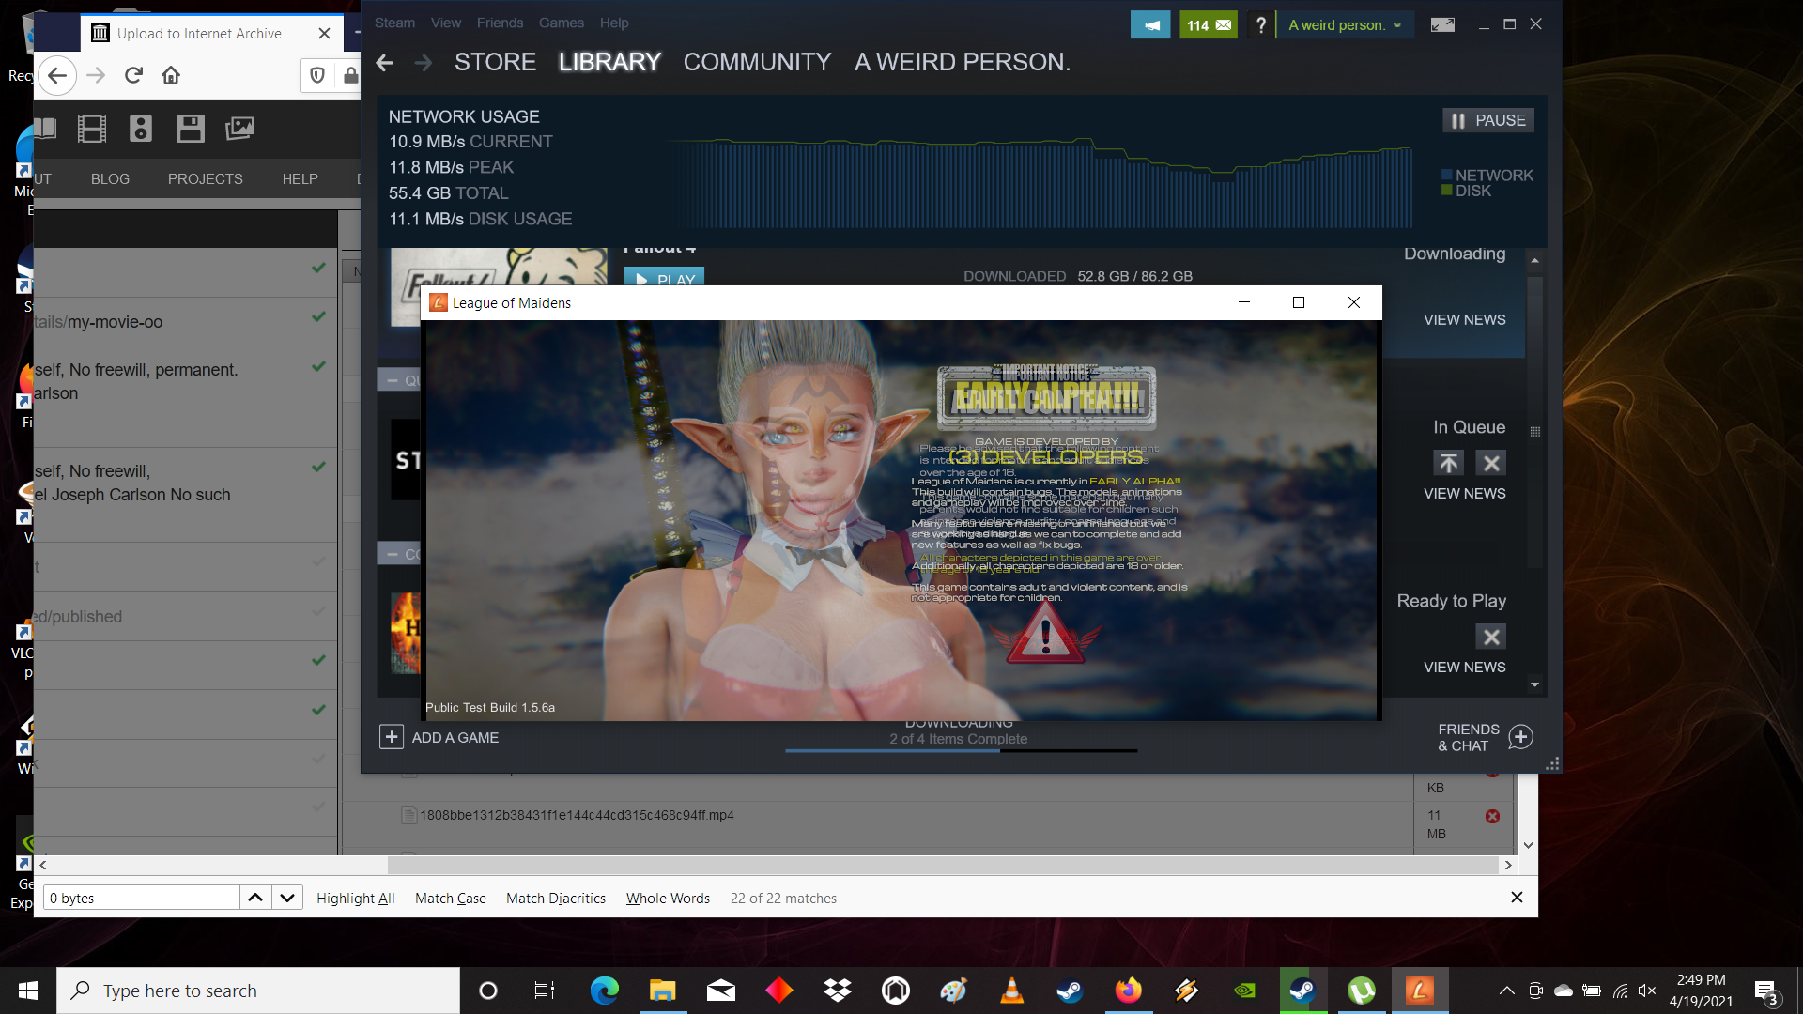Click the Steam Library tab
The width and height of the screenshot is (1803, 1014).
pyautogui.click(x=608, y=62)
